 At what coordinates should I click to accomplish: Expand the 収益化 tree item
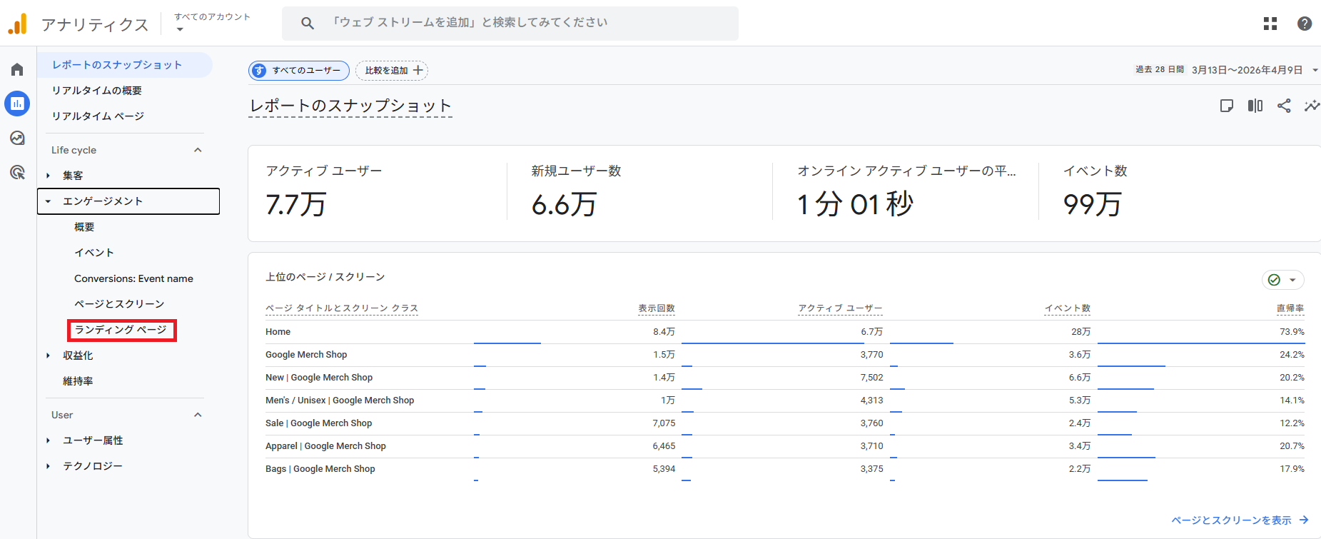[48, 356]
